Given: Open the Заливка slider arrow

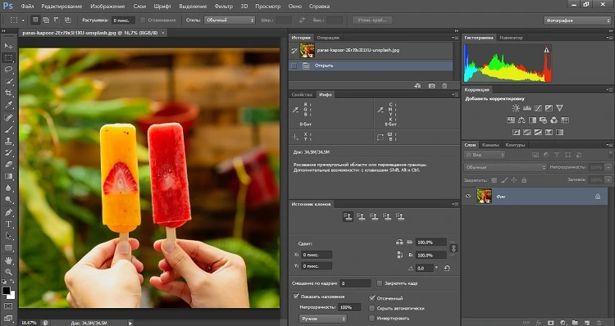Looking at the screenshot, I should (x=608, y=180).
